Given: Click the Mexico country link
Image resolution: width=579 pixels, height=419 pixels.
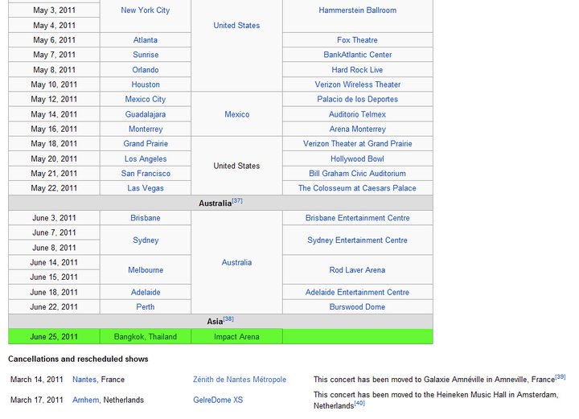Looking at the screenshot, I should click(236, 114).
